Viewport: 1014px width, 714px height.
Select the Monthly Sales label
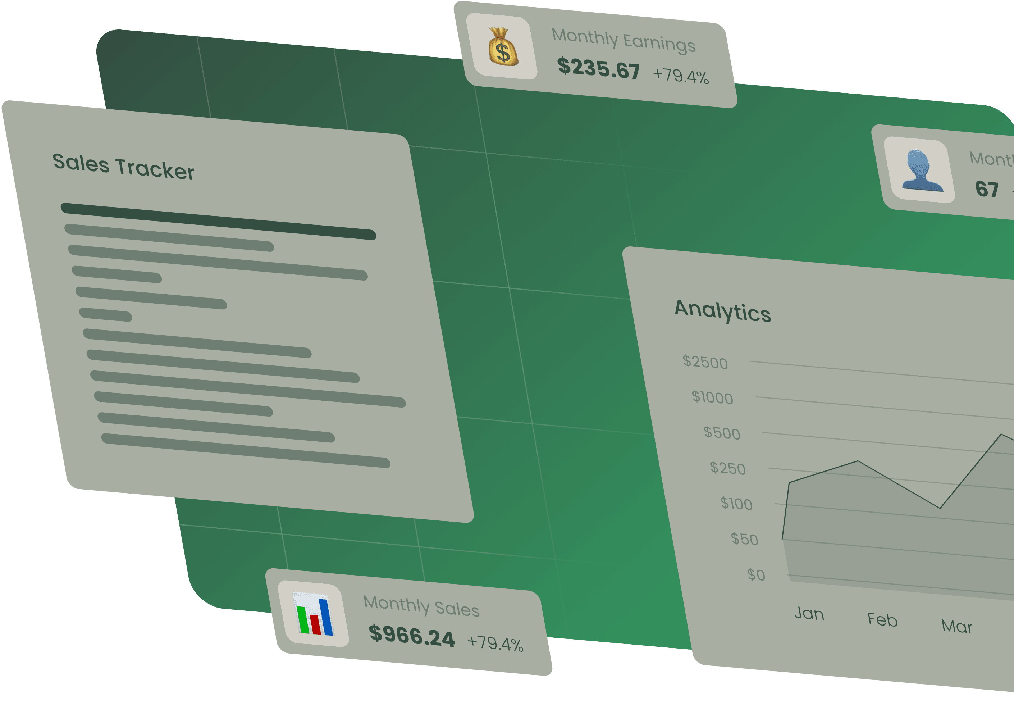click(x=421, y=606)
